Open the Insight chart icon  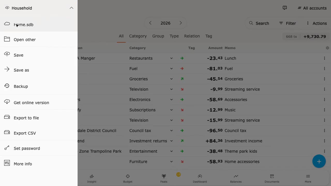click(92, 176)
